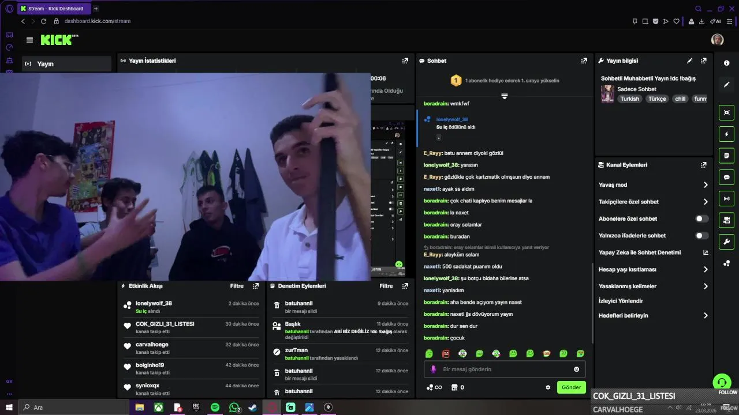
Task: Click the browser address bar URL
Action: pyautogui.click(x=98, y=21)
